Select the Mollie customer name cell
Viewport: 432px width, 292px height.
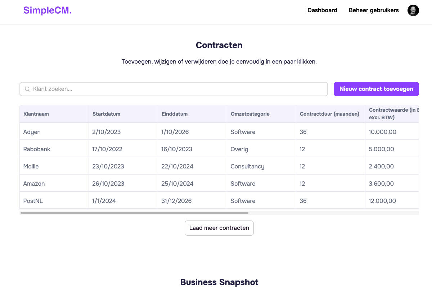click(x=31, y=166)
